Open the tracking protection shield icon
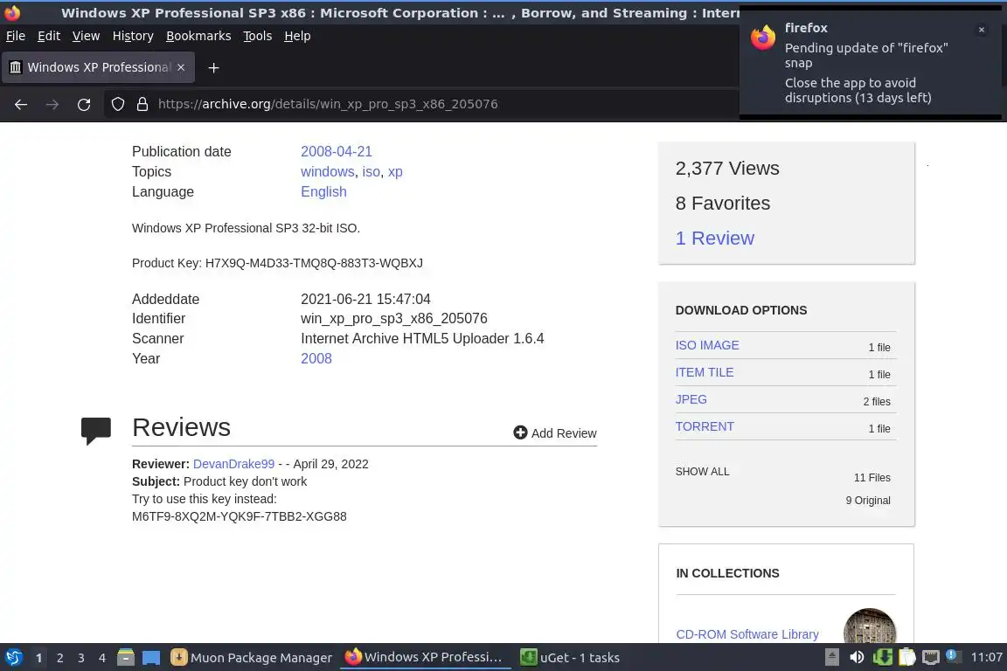The width and height of the screenshot is (1007, 671). point(117,104)
